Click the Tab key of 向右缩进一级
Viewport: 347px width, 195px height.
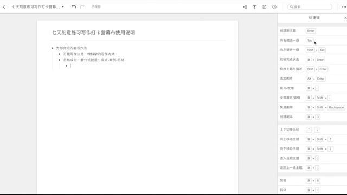click(x=310, y=41)
